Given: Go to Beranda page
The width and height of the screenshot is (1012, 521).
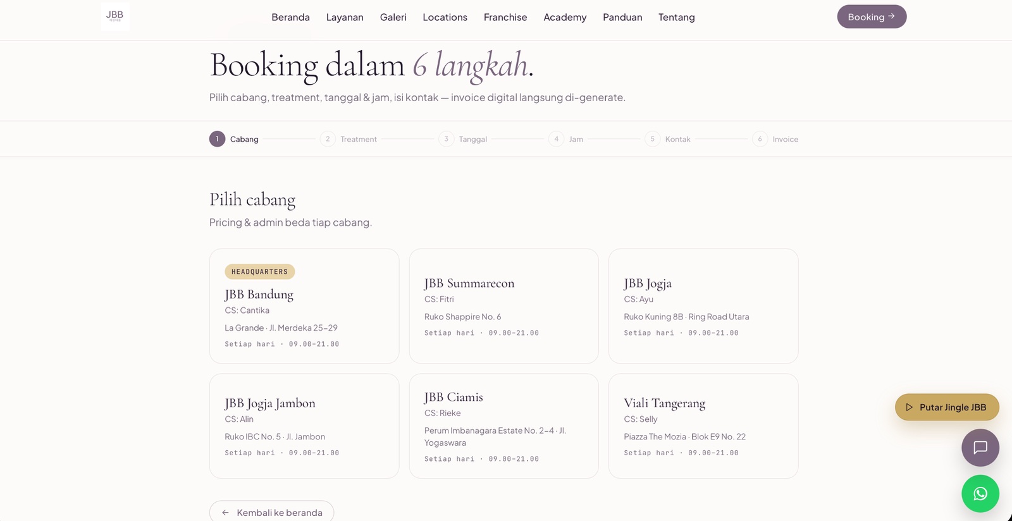Looking at the screenshot, I should [290, 17].
